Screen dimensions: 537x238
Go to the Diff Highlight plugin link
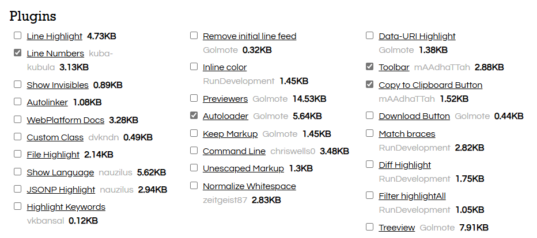pos(404,165)
